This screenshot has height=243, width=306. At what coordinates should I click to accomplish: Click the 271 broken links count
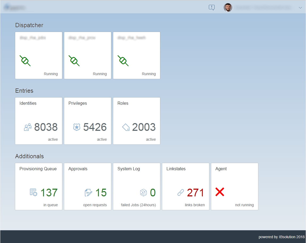[195, 193]
